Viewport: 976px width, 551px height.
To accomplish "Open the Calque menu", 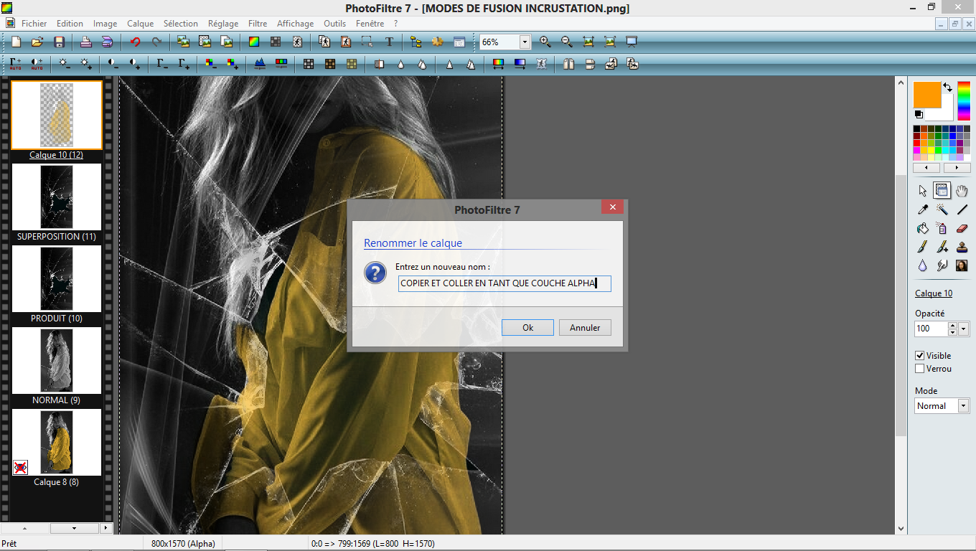I will pos(141,24).
